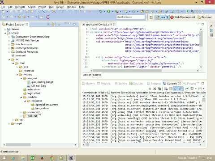The width and height of the screenshot is (215, 161).
Task: Open the Progress view tab
Action: tap(189, 84)
